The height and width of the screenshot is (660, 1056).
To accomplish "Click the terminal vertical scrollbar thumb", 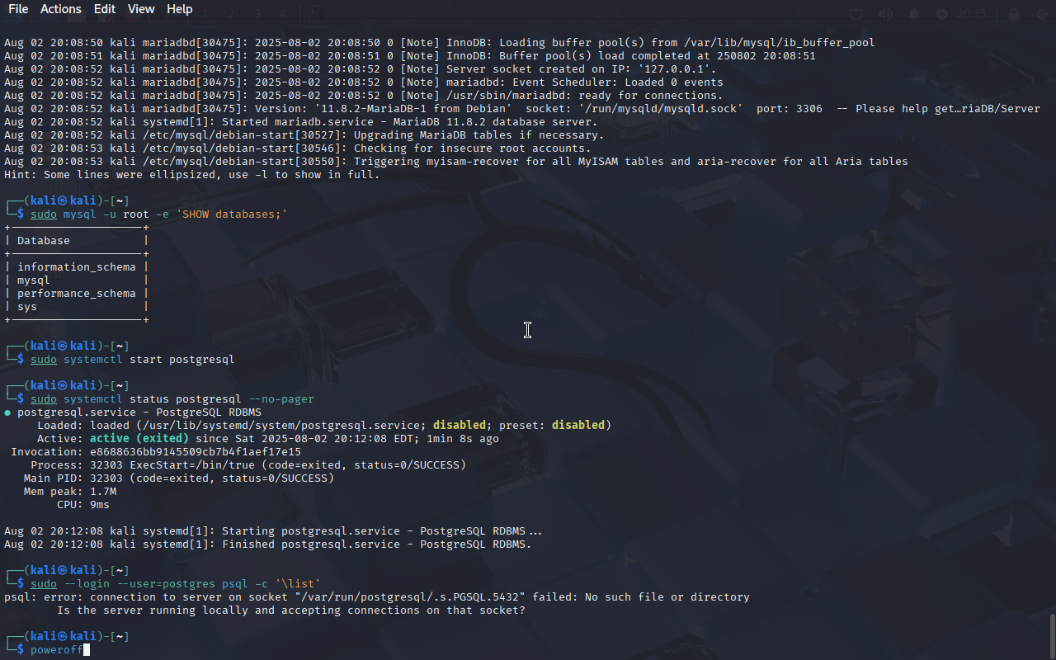I will click(1052, 635).
